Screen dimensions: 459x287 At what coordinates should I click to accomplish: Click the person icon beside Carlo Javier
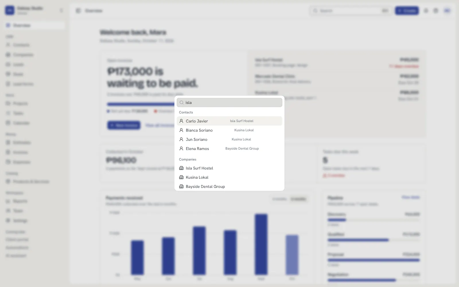coord(181,121)
